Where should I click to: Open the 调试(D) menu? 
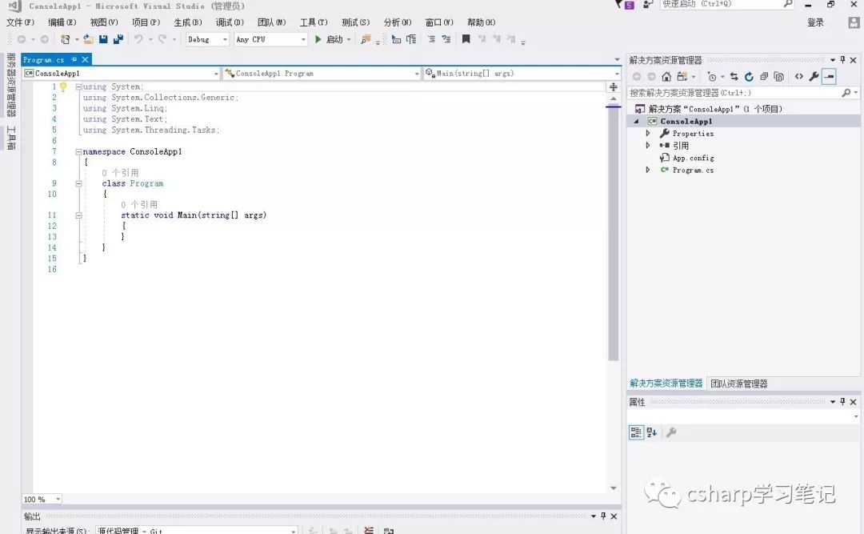[x=230, y=22]
